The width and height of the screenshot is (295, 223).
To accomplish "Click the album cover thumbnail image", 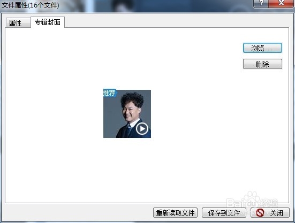I will pos(127,113).
